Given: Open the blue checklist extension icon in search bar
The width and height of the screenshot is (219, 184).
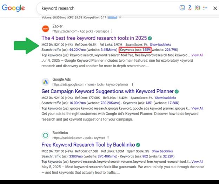Looking at the screenshot, I should point(182,8).
